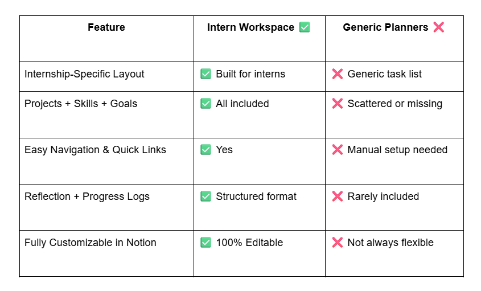This screenshot has width=481, height=291.
Task: Click green checkmark next to Built for interns
Action: tap(206, 74)
